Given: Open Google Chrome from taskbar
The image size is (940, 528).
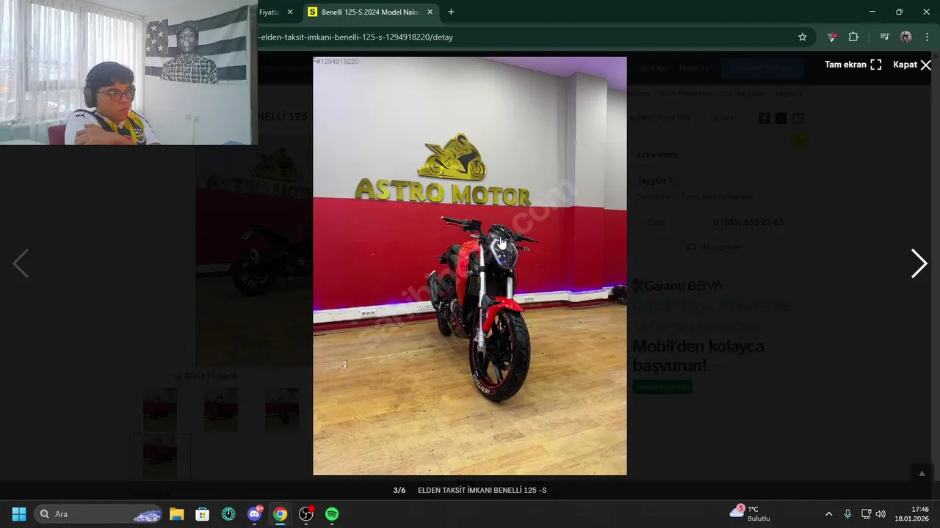Looking at the screenshot, I should click(280, 514).
